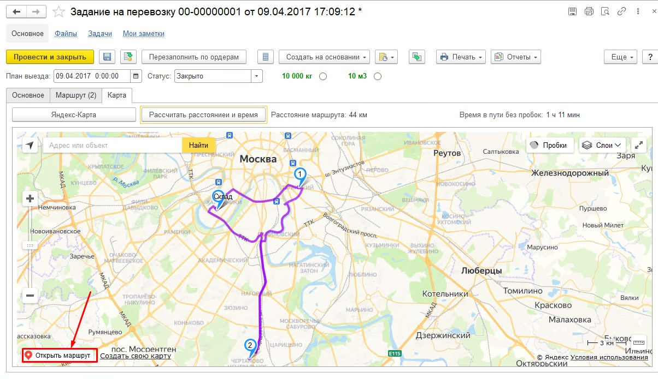Click route marker number 1 on the map

click(299, 176)
